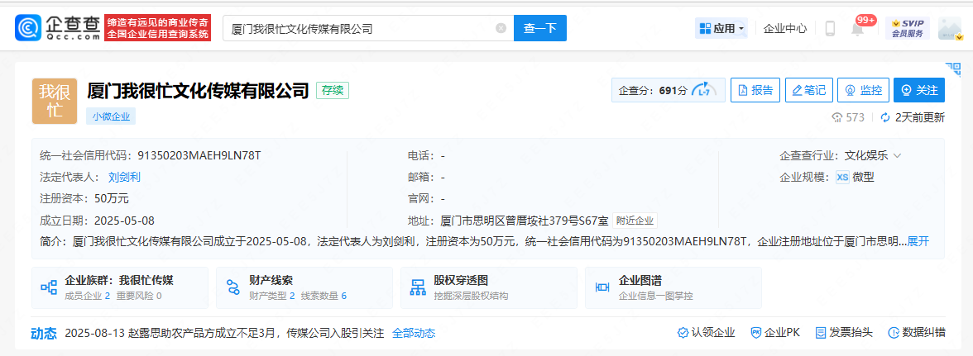Open the 赵露思助农产品 news item
The image size is (973, 356).
[x=225, y=333]
